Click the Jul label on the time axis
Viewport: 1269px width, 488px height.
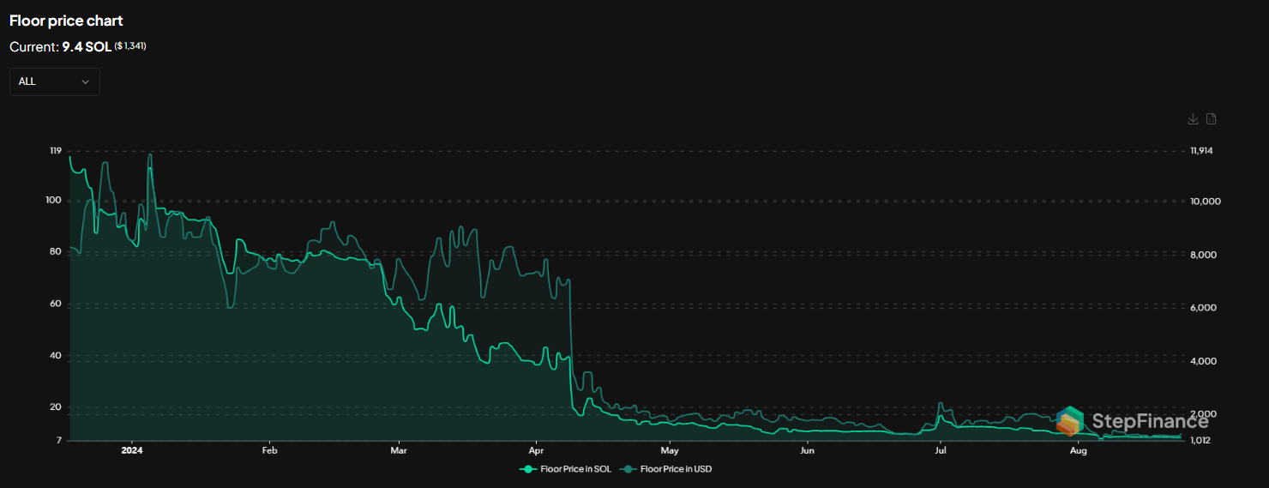[941, 450]
